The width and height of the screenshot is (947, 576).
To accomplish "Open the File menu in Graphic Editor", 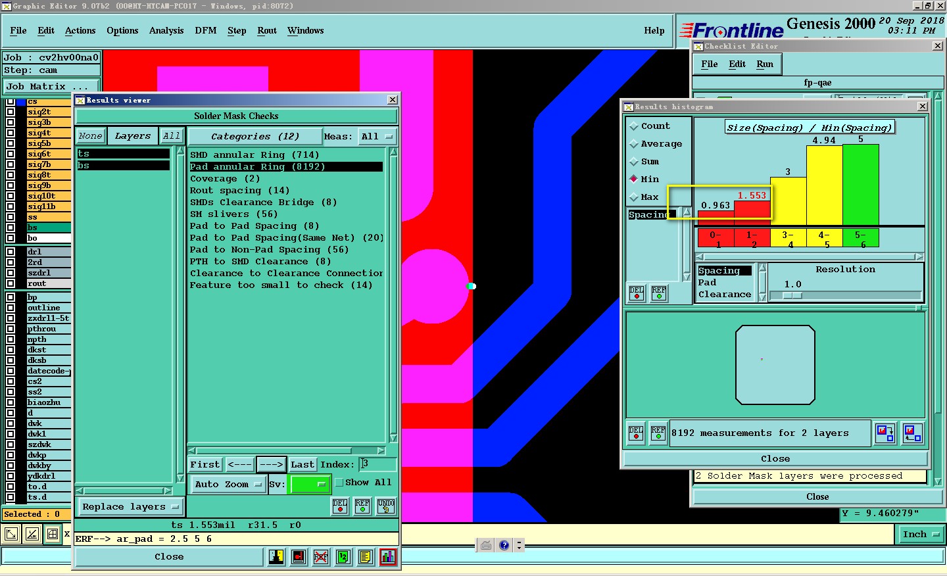I will [18, 31].
